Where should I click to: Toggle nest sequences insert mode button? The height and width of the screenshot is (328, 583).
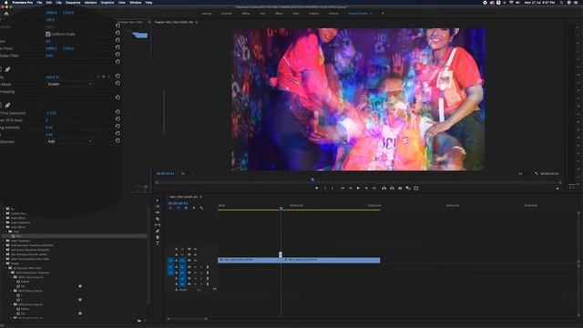[170, 208]
